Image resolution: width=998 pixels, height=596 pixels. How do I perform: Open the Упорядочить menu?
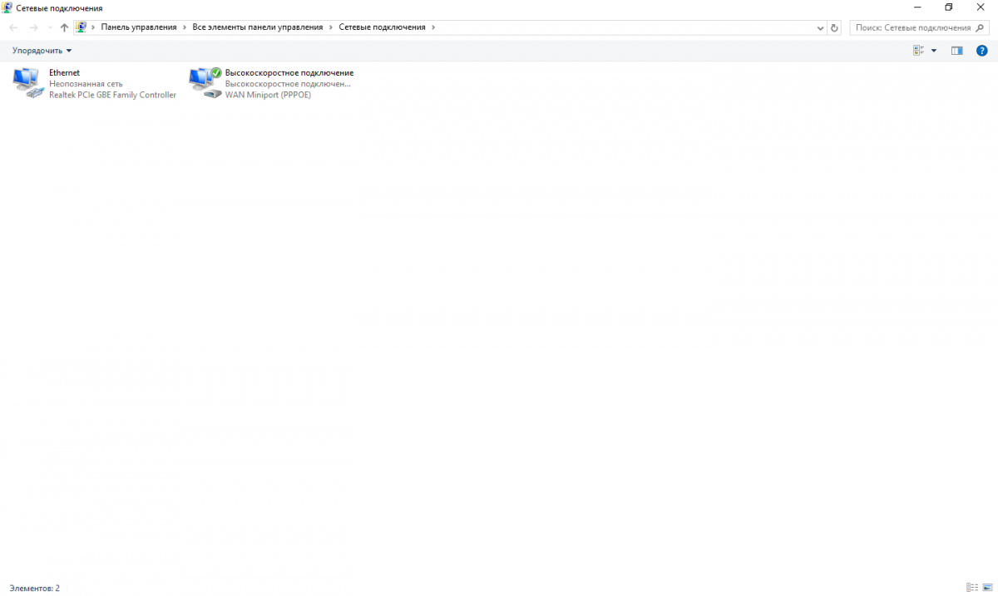(42, 51)
